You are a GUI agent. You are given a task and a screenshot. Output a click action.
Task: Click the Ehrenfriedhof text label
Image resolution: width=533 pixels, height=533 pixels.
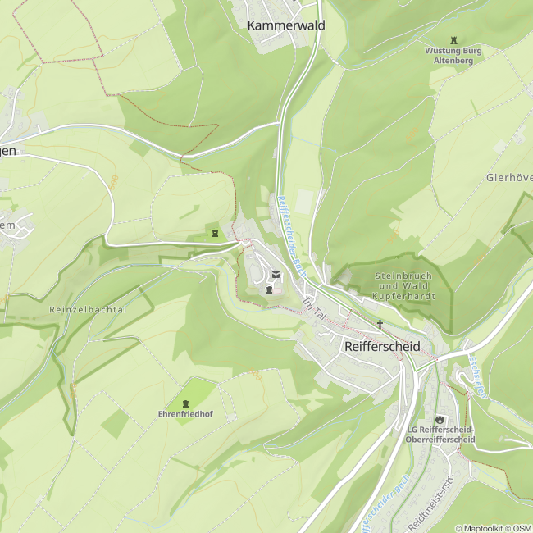pos(185,414)
